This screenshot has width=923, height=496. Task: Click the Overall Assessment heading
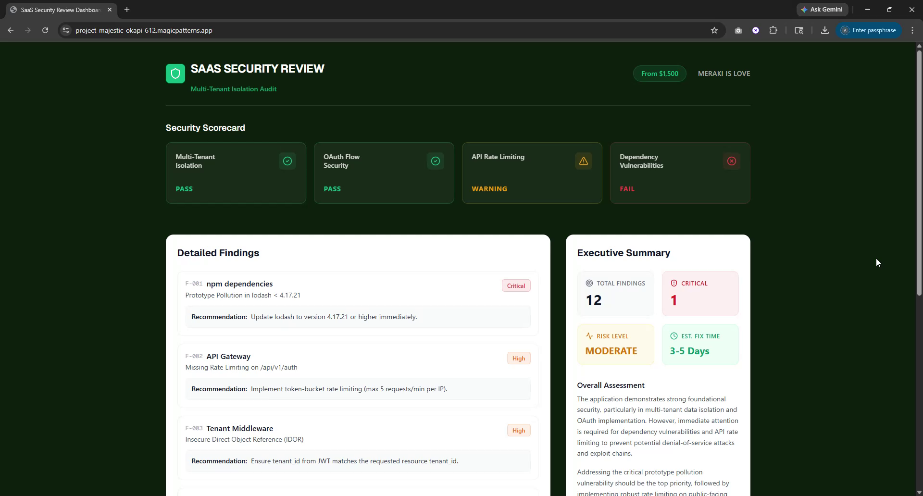coord(611,385)
